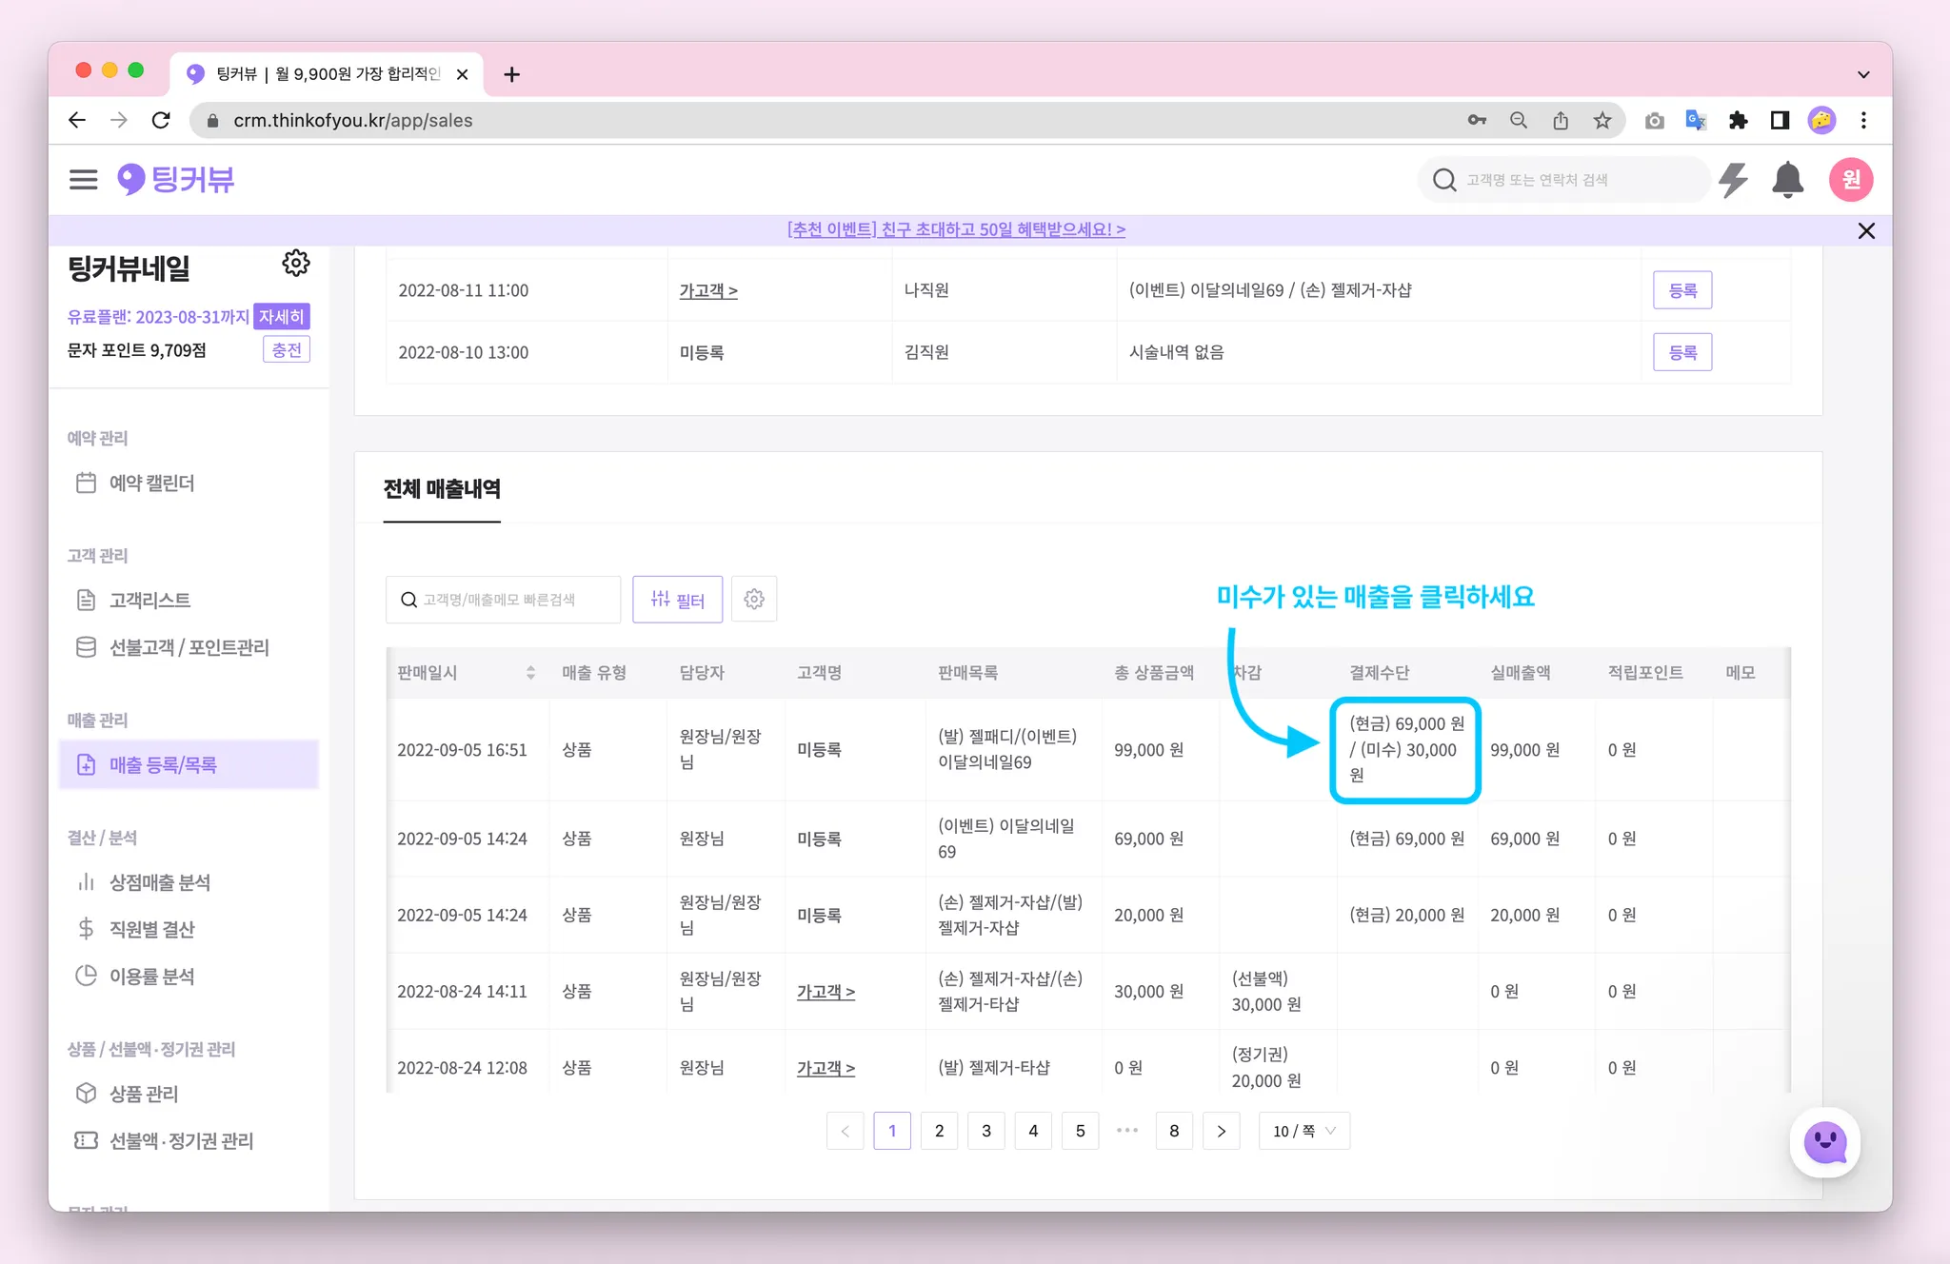Image resolution: width=1950 pixels, height=1264 pixels.
Task: Open the hamburger sidebar menu
Action: [83, 180]
